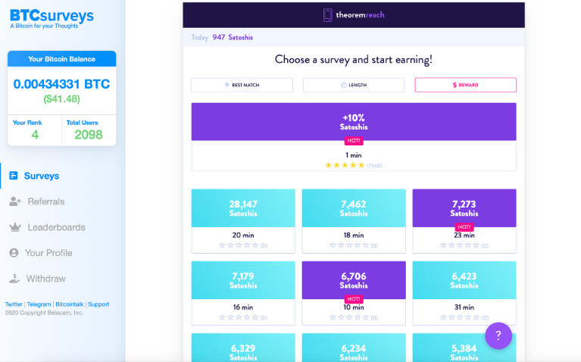
Task: Open the Twitter link
Action: point(14,304)
